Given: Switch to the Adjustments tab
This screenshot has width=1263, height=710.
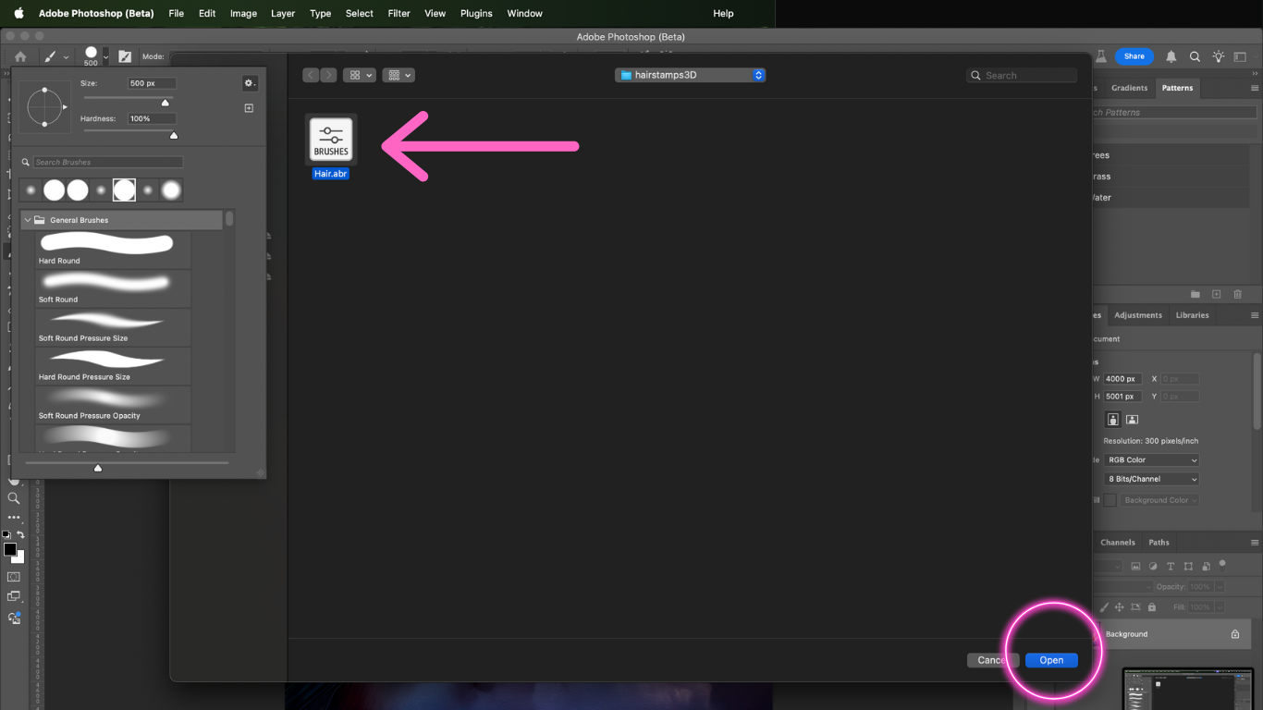Looking at the screenshot, I should coord(1138,315).
